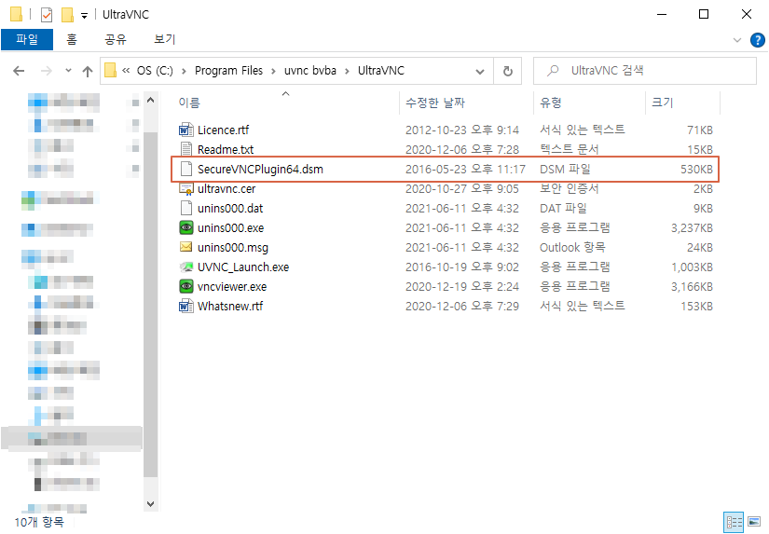Go up one folder level arrow

pos(88,72)
